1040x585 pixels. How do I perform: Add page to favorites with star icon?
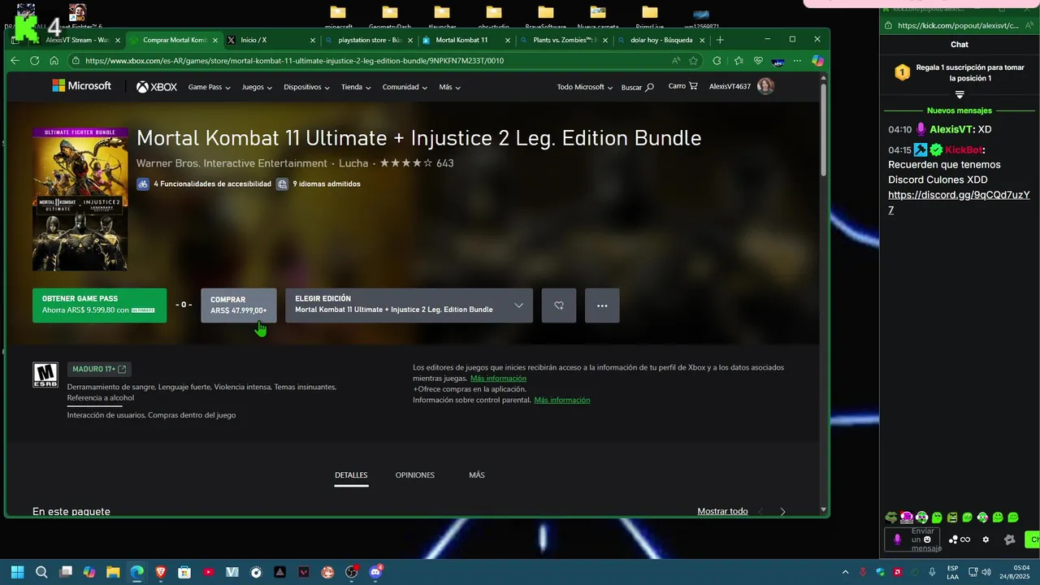point(693,61)
